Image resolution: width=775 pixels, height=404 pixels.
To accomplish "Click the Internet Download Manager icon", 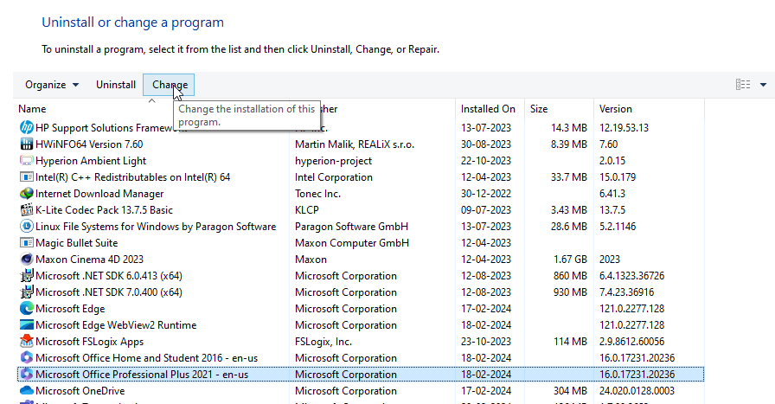I will point(26,193).
